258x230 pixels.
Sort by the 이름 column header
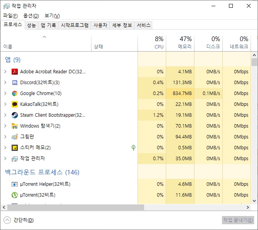pos(46,43)
